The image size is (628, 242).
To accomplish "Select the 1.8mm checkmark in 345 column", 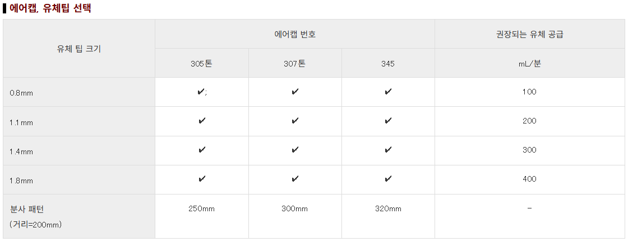I will pyautogui.click(x=388, y=179).
